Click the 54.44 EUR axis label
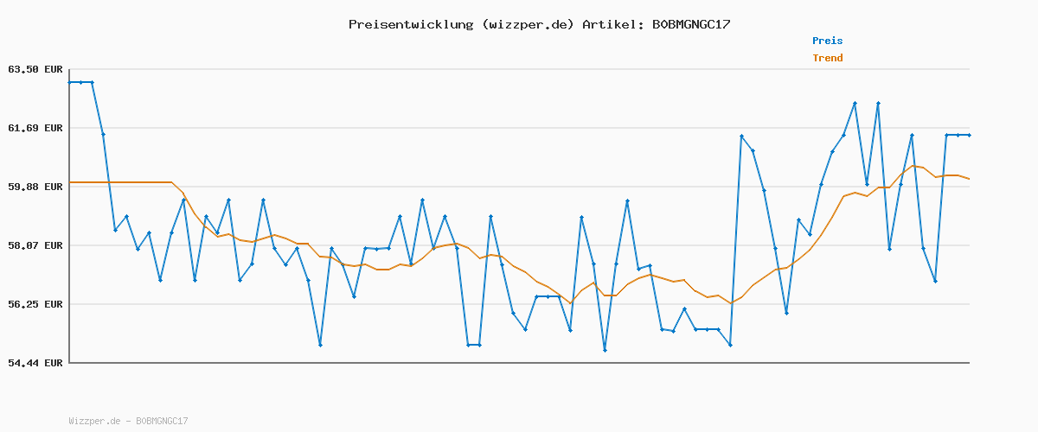Image resolution: width=1038 pixels, height=432 pixels. (x=35, y=363)
